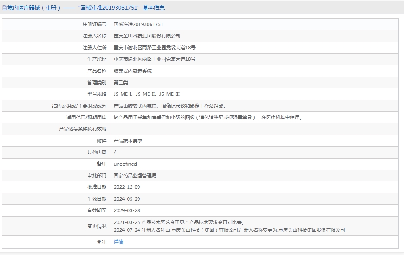Screen dimensions: 404x255
Task: Click the undefined value in 备注 row
Action: click(x=125, y=164)
